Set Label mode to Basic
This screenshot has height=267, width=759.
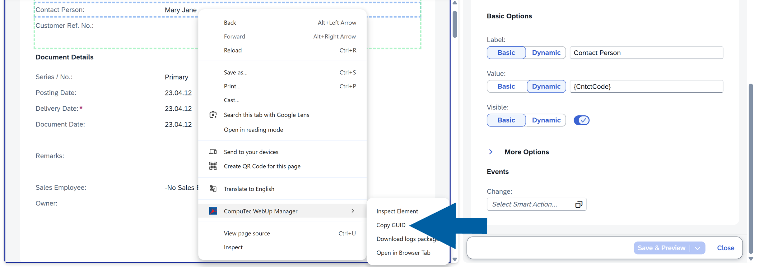(x=506, y=53)
